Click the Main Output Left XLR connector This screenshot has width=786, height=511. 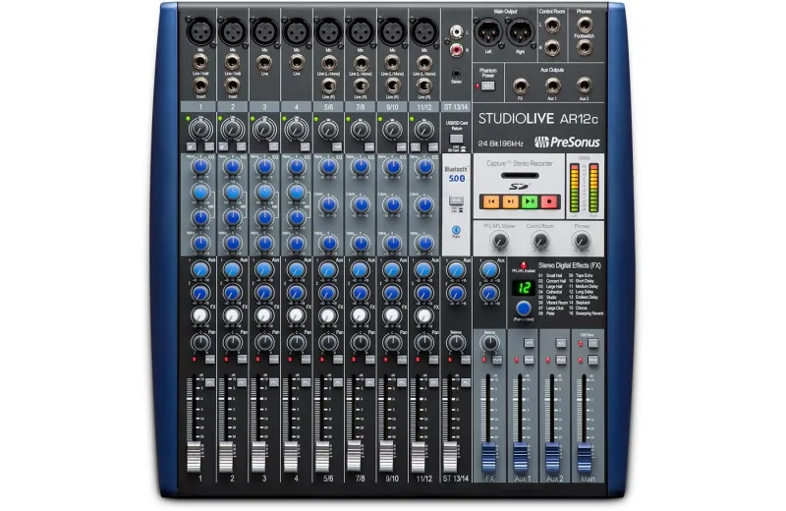click(487, 32)
